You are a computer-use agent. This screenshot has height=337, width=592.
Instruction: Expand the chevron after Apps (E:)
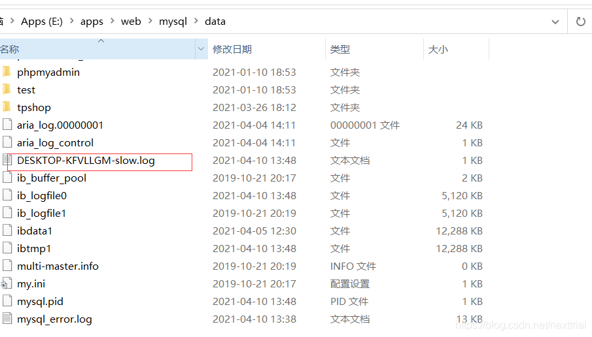point(72,21)
